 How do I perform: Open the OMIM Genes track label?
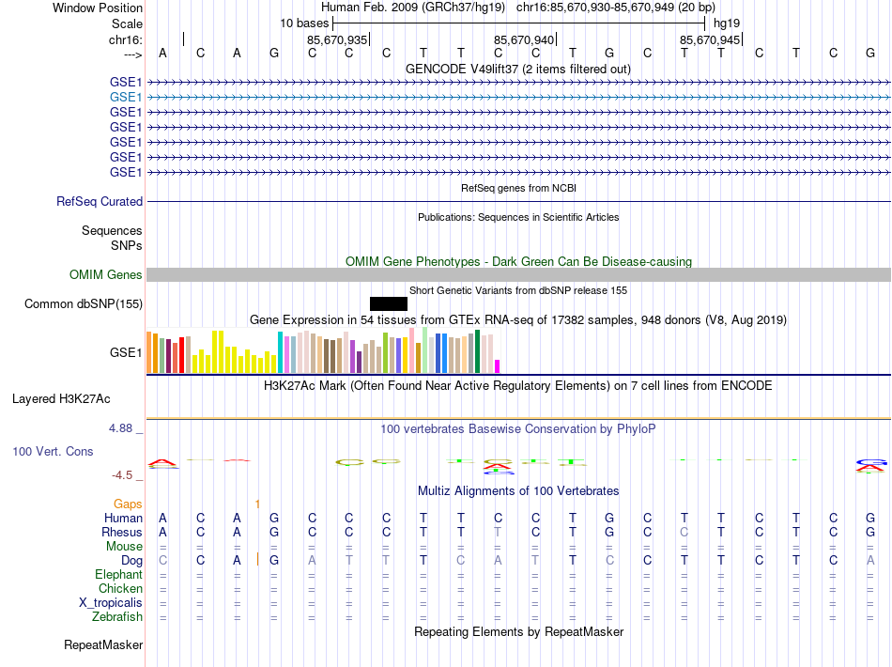(x=105, y=275)
